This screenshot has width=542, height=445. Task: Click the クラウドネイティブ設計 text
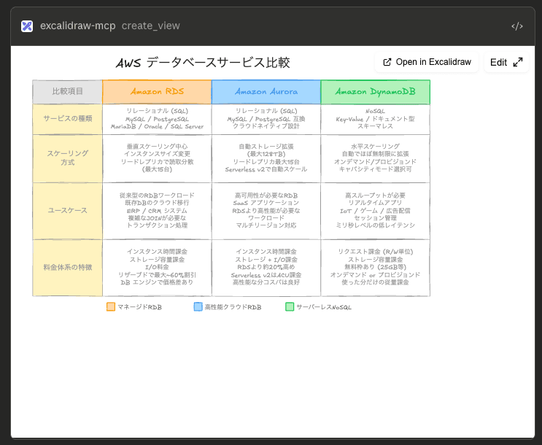[266, 126]
